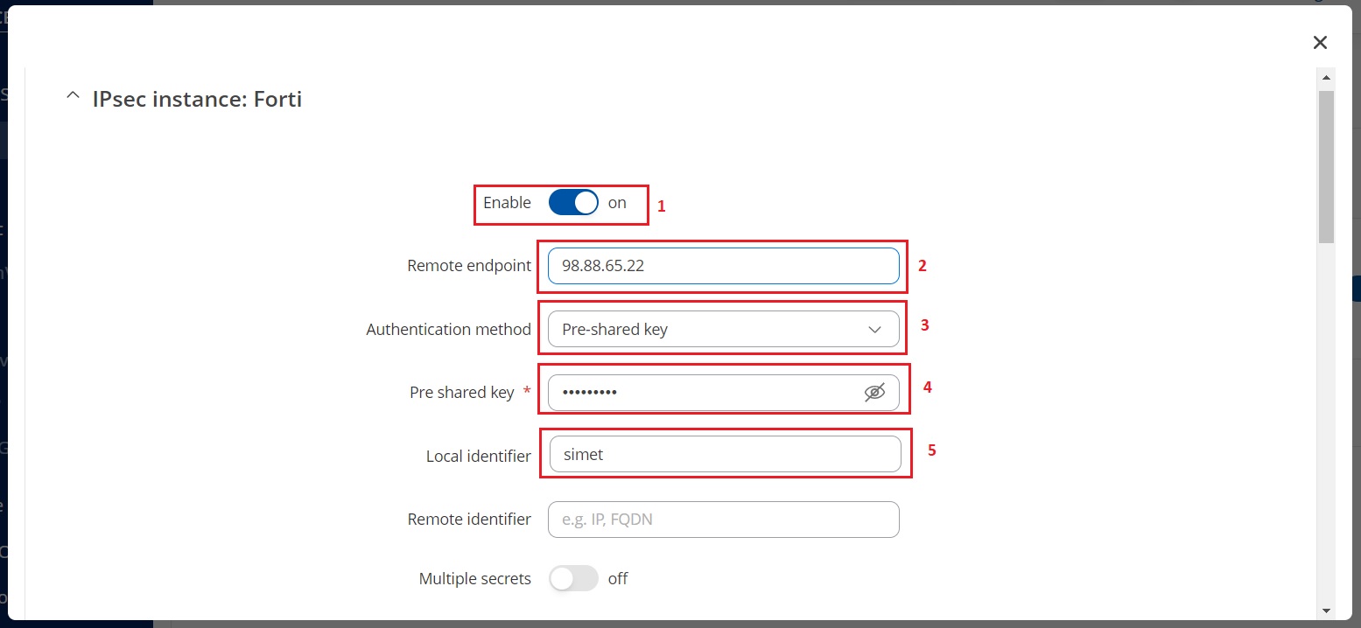Collapse the IPsec instance Forti section chevron
Image resolution: width=1361 pixels, height=628 pixels.
point(73,99)
